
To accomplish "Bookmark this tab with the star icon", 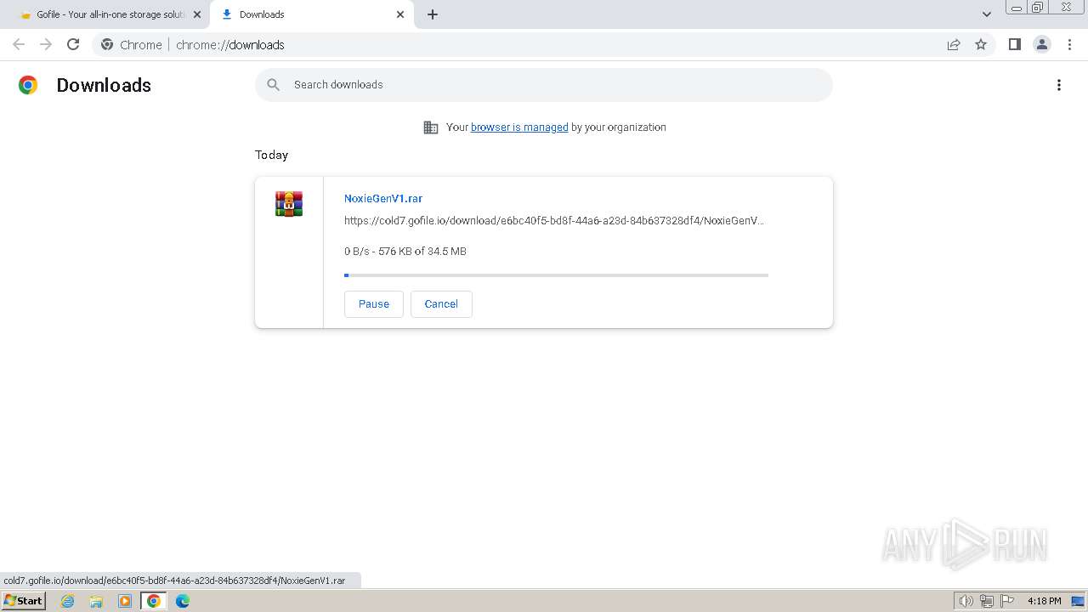I will 981,44.
